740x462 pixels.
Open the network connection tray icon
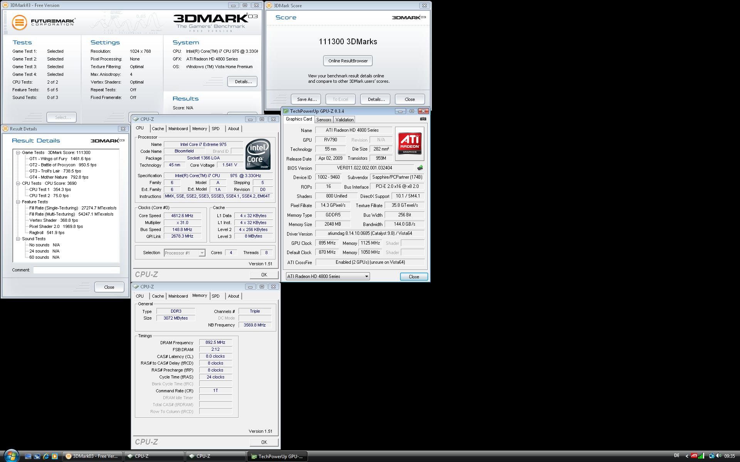pyautogui.click(x=711, y=456)
